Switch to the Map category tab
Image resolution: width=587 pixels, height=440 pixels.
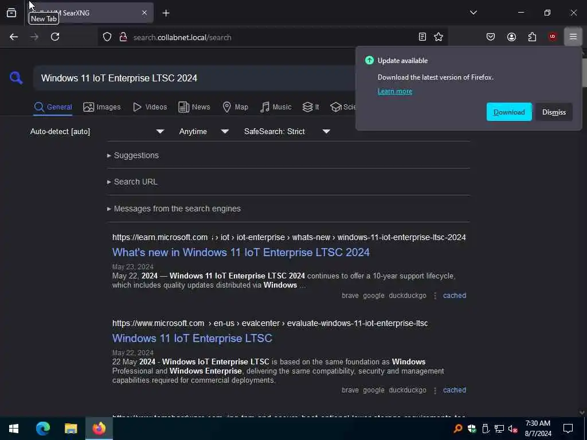pyautogui.click(x=235, y=107)
